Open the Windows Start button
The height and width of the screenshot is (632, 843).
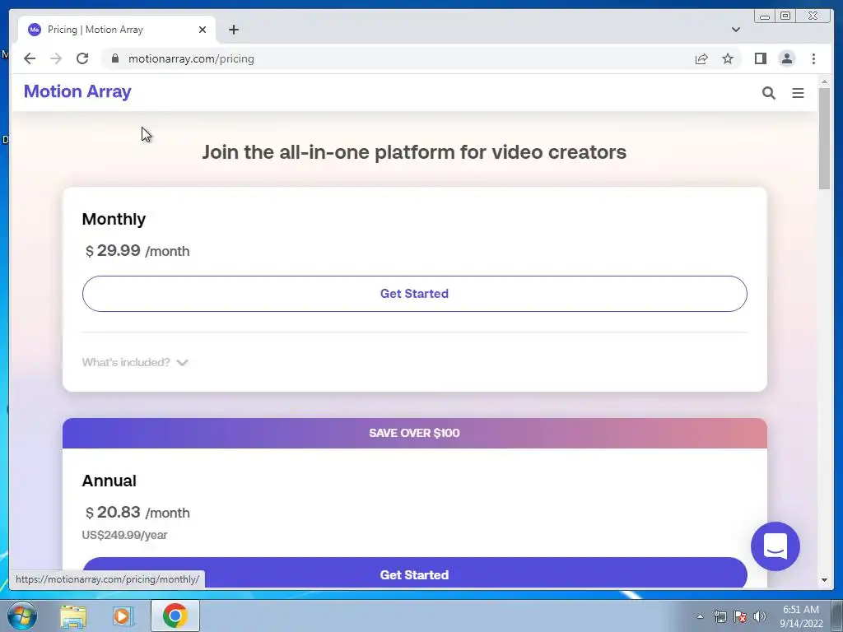point(22,616)
